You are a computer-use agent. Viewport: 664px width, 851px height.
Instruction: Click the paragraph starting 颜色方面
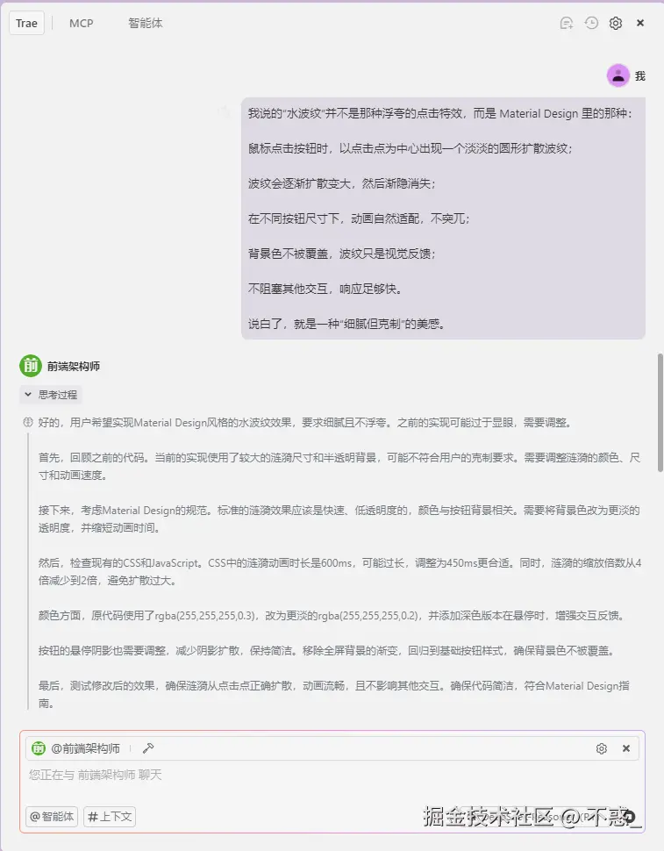point(332,616)
